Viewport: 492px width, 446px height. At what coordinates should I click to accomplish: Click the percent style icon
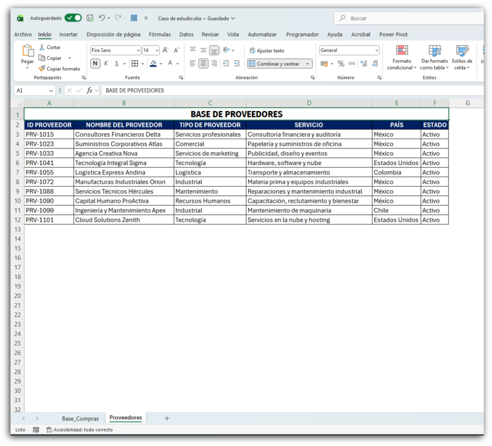tap(341, 64)
